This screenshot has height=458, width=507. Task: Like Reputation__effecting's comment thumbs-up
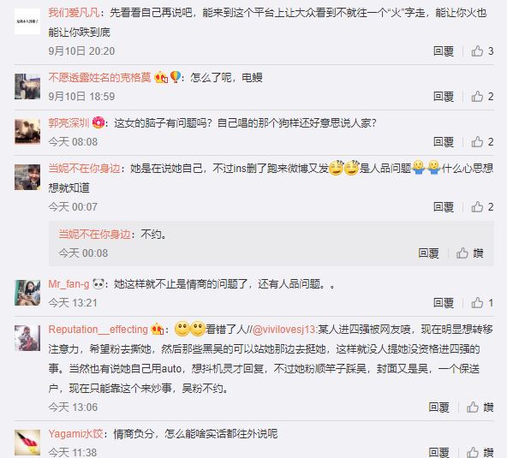480,407
